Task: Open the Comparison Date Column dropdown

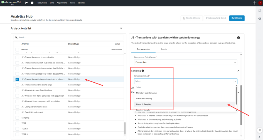Action: coord(185,62)
